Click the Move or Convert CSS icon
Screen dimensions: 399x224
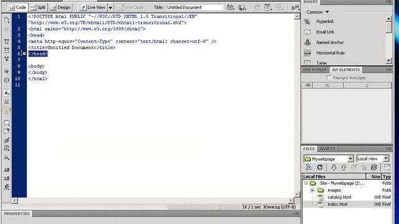coord(7,157)
